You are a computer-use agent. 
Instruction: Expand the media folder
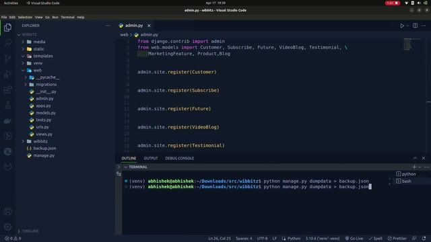pos(39,42)
